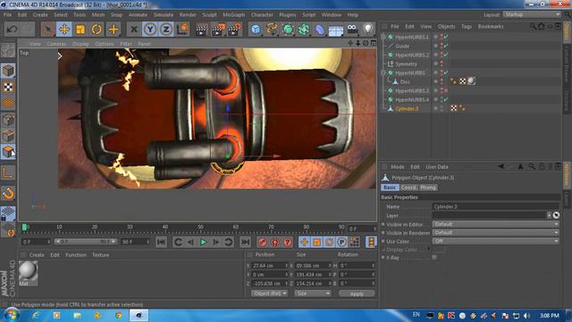
Task: Add a light object
Action: [x=367, y=30]
